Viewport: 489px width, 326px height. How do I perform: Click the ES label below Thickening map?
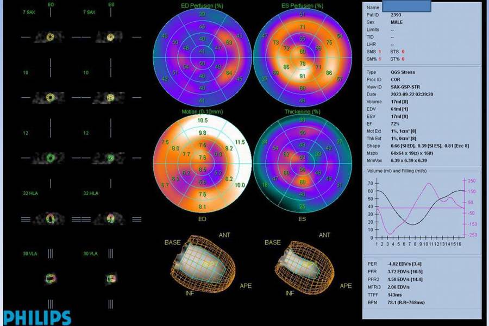(302, 220)
